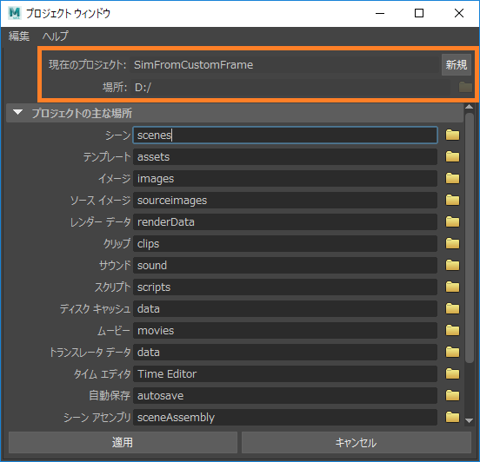The width and height of the screenshot is (480, 462).
Task: Collapse the プロジェクトの主な場所 section
Action: (x=18, y=113)
